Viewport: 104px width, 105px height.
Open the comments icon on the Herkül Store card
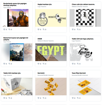(x=44, y=29)
